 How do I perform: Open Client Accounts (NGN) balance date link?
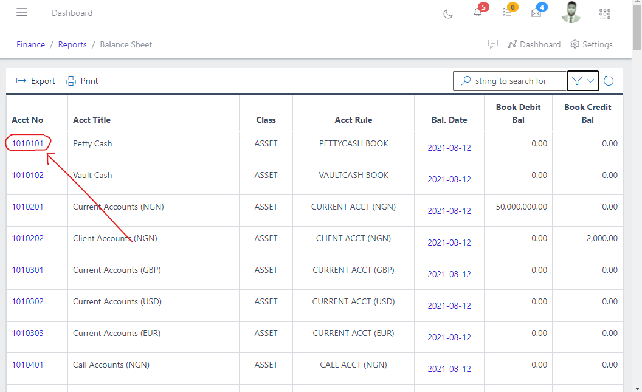tap(449, 242)
